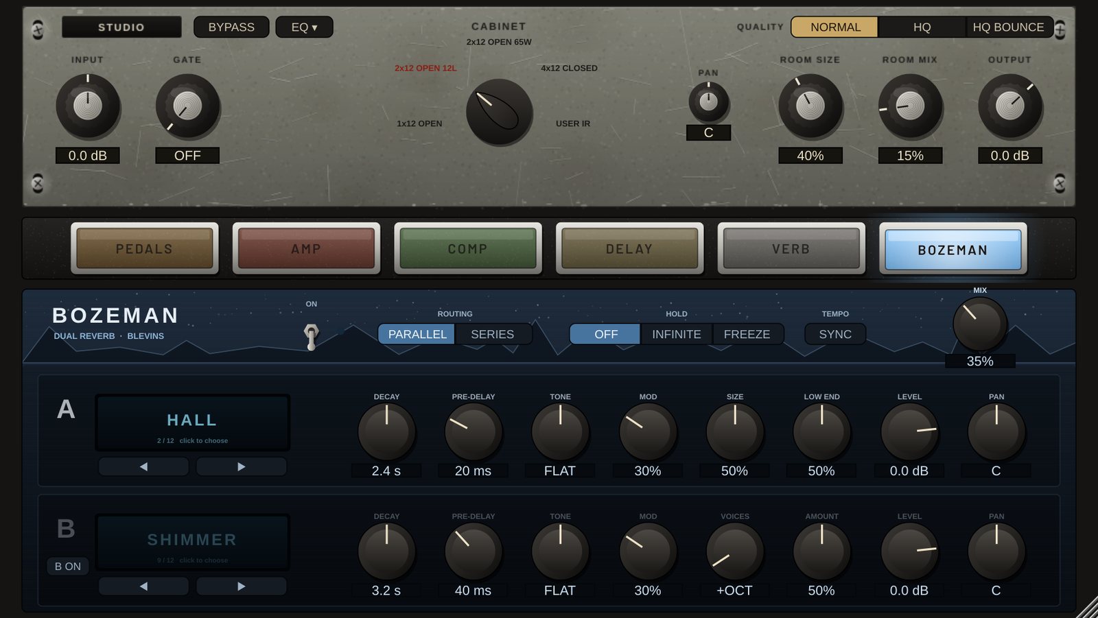This screenshot has height=618, width=1098.
Task: Select SERIES routing
Action: (x=492, y=334)
